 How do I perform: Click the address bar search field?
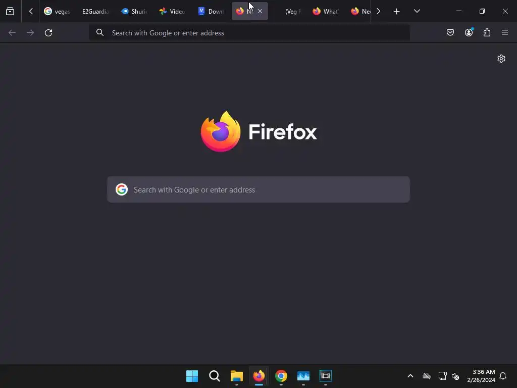click(x=249, y=33)
